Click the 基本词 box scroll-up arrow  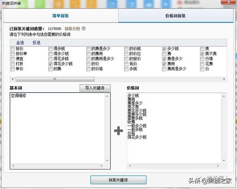107,96
